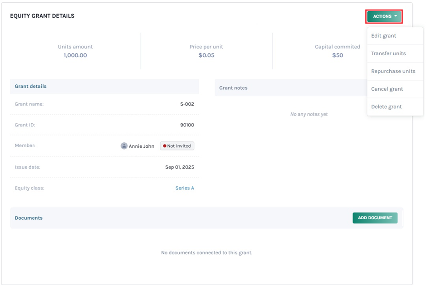
Task: Click the Not invited status badge
Action: pyautogui.click(x=177, y=145)
